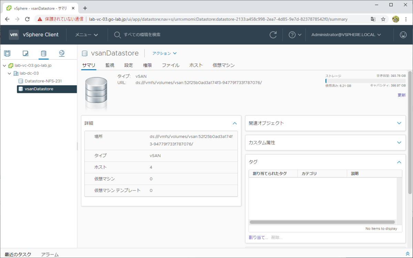Click the storage usage progress bar
Image resolution: width=413 pixels, height=258 pixels.
coord(366,81)
